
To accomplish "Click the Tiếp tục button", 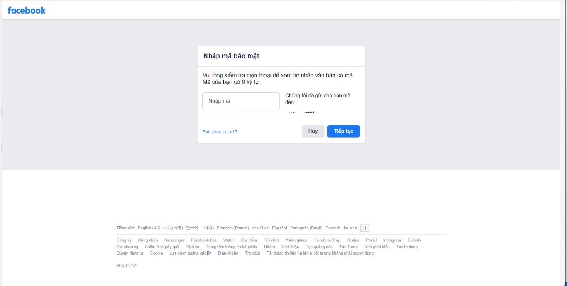I will [343, 131].
